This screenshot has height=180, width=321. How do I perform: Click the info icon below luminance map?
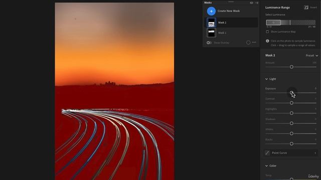coord(267,41)
